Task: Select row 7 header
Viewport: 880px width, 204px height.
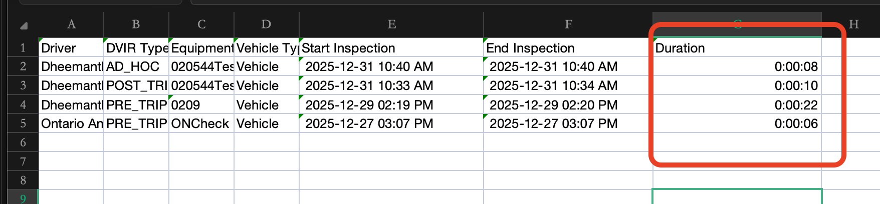Action: pyautogui.click(x=23, y=161)
